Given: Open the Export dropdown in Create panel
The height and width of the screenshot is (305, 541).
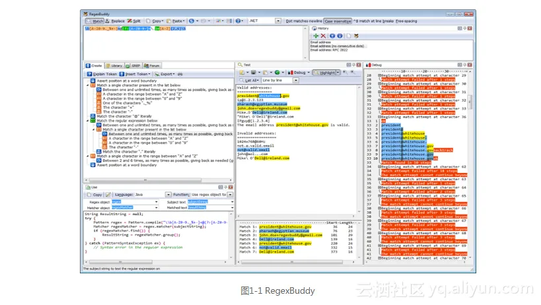Looking at the screenshot, I should pos(164,74).
